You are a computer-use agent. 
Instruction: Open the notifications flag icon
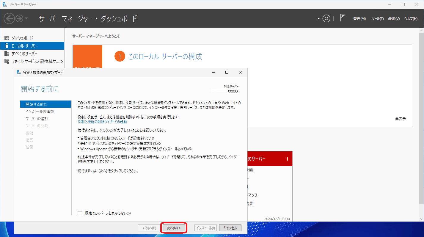pos(343,18)
